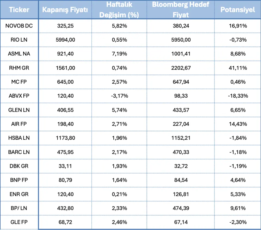Select the HSBA LN target price 1152,21
This screenshot has width=261, height=230.
tap(181, 138)
